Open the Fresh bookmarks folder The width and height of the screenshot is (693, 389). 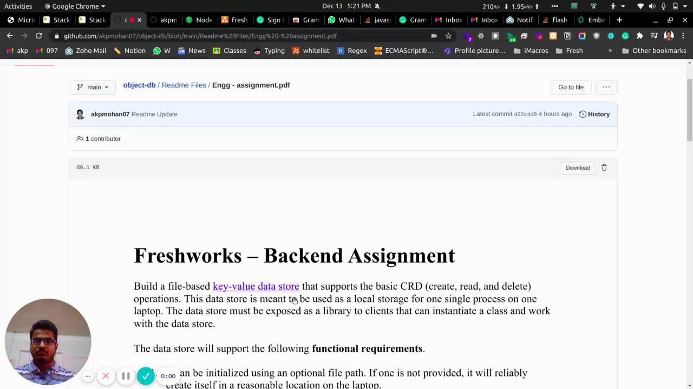click(x=568, y=51)
